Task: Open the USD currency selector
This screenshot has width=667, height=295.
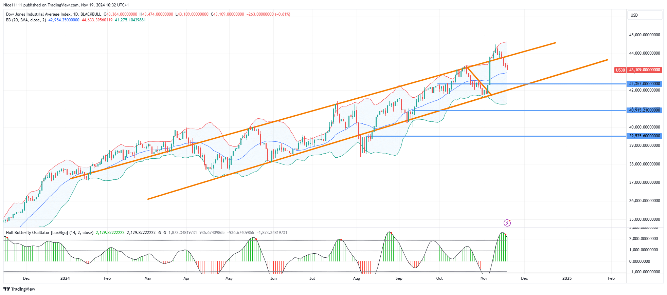Action: pos(645,15)
